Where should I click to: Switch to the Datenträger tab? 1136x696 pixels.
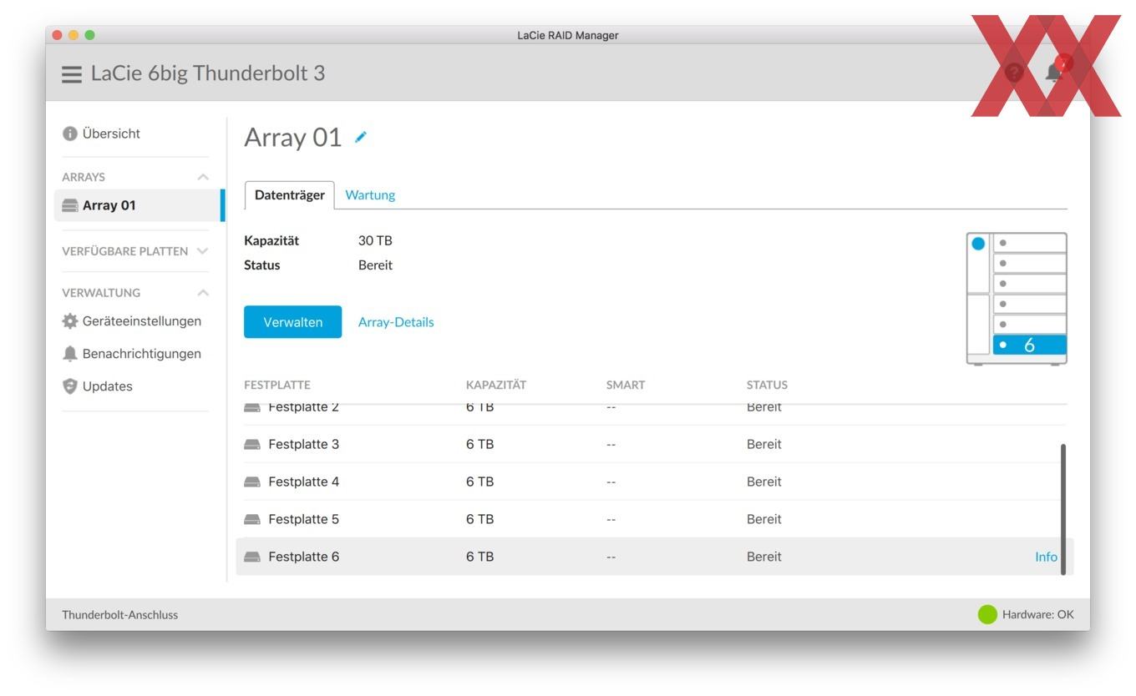[x=289, y=194]
